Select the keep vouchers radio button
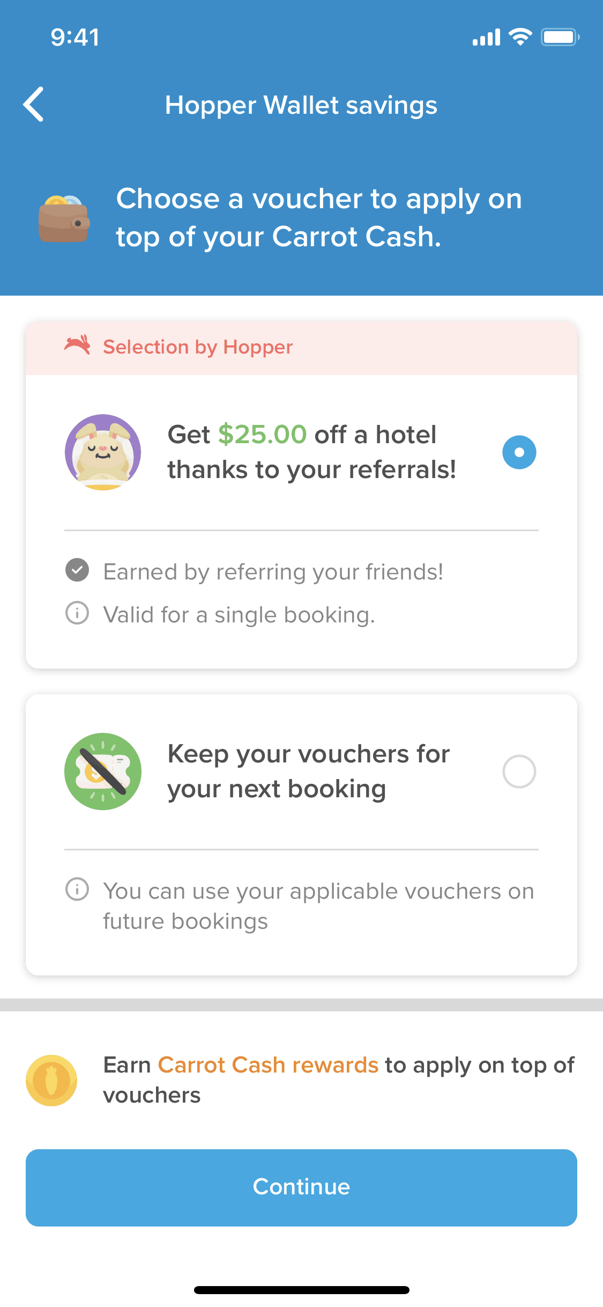Viewport: 603px width, 1307px height. point(519,772)
